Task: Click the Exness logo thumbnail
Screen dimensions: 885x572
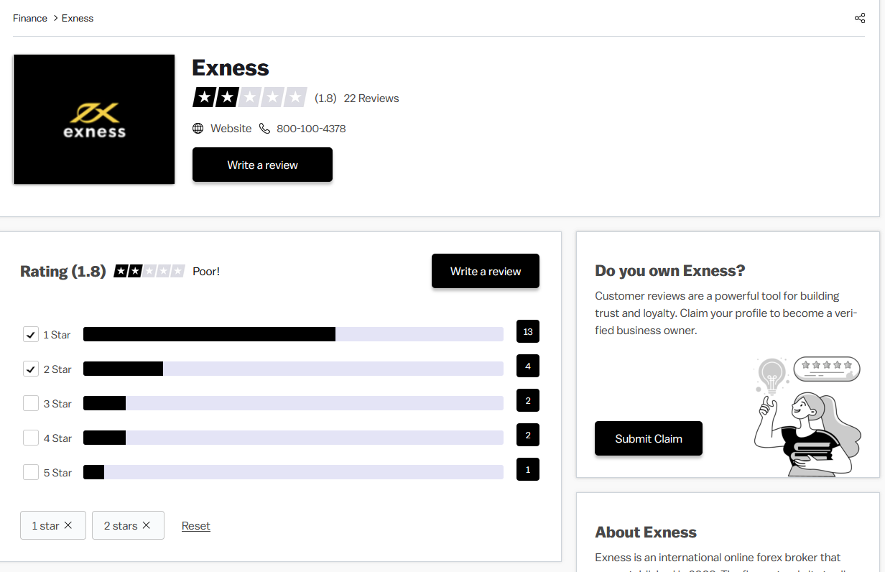Action: [x=94, y=119]
